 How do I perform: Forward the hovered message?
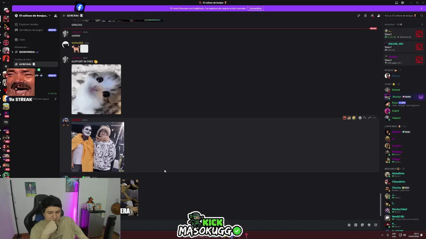coord(369,118)
